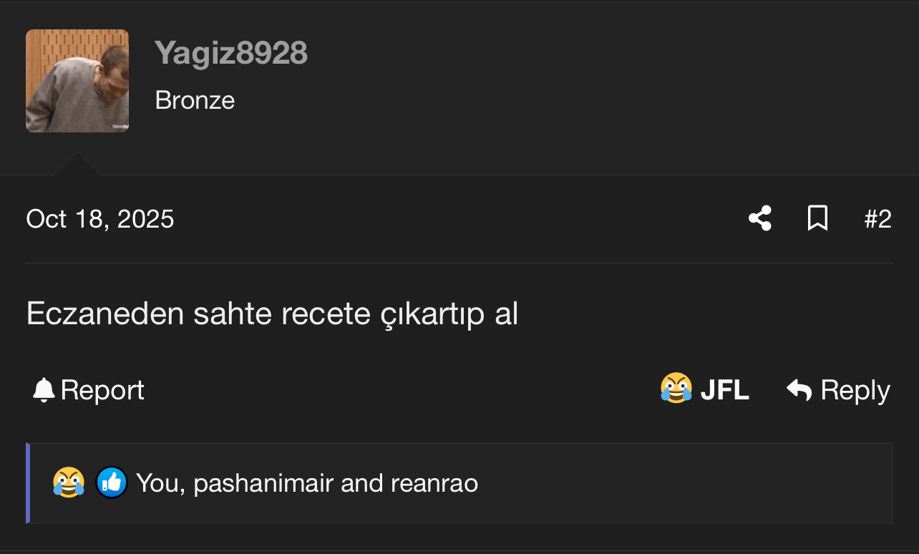Viewport: 919px width, 554px height.
Task: Click the laughing emoji next to JFL
Action: tap(676, 389)
